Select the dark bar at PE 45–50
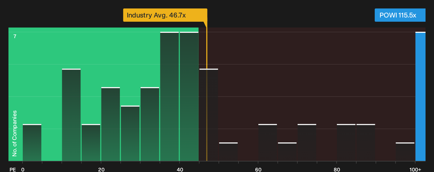 click(209, 115)
